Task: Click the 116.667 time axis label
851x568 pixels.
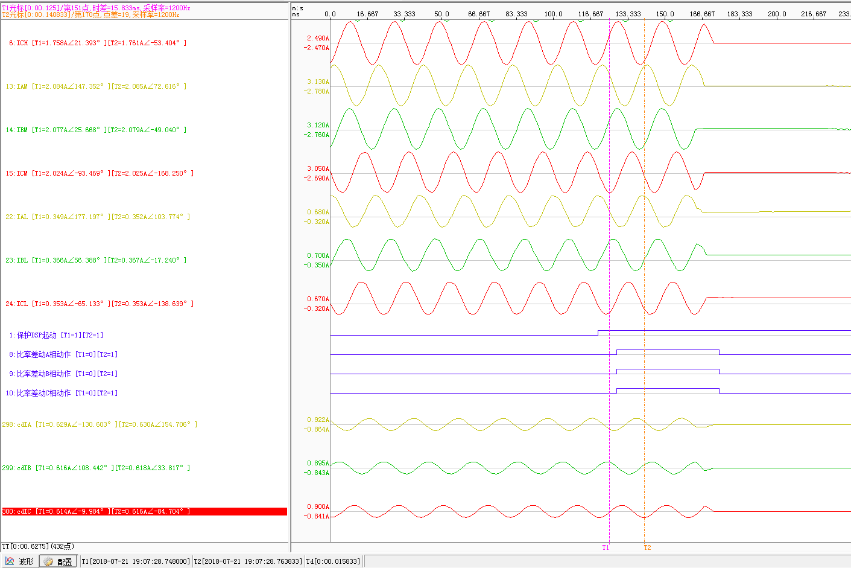Action: click(590, 14)
